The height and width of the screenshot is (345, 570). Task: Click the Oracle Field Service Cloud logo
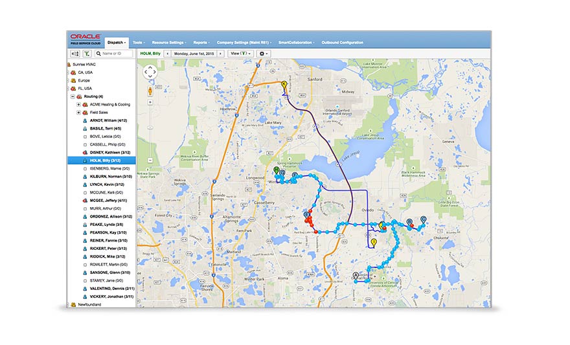tap(85, 39)
